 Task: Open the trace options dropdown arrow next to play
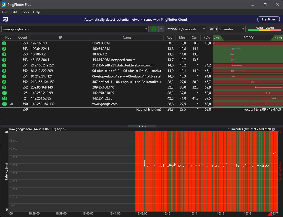[x=161, y=29]
